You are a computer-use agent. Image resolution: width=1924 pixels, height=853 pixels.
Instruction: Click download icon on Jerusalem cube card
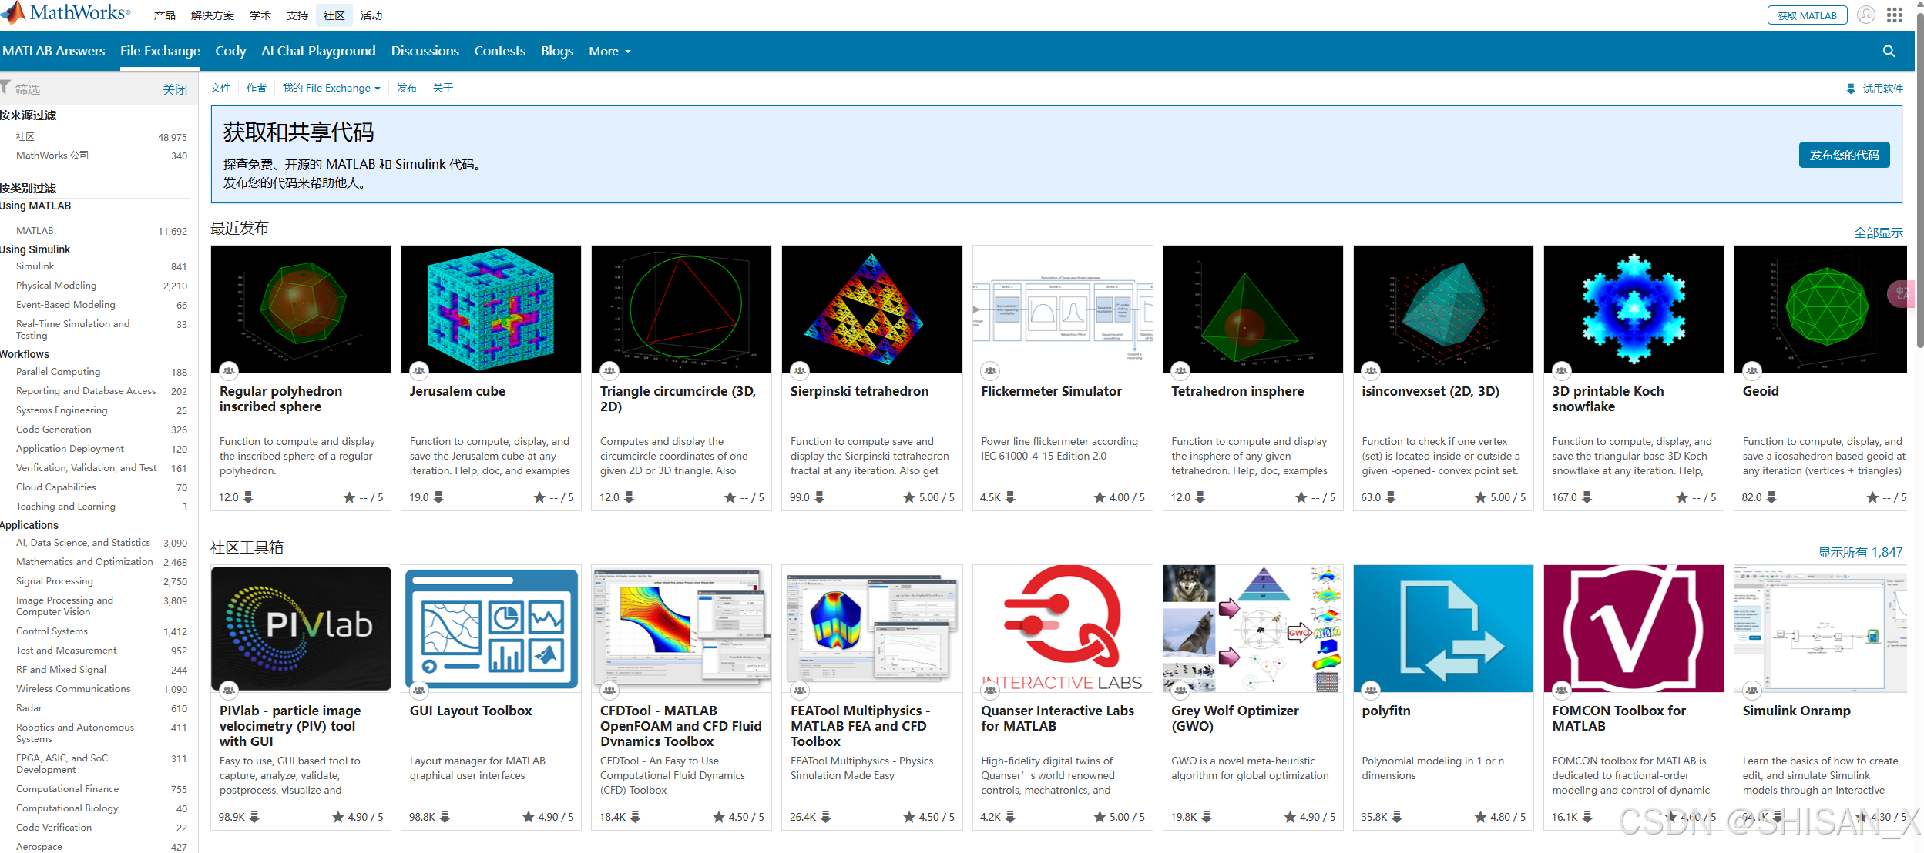click(x=438, y=497)
